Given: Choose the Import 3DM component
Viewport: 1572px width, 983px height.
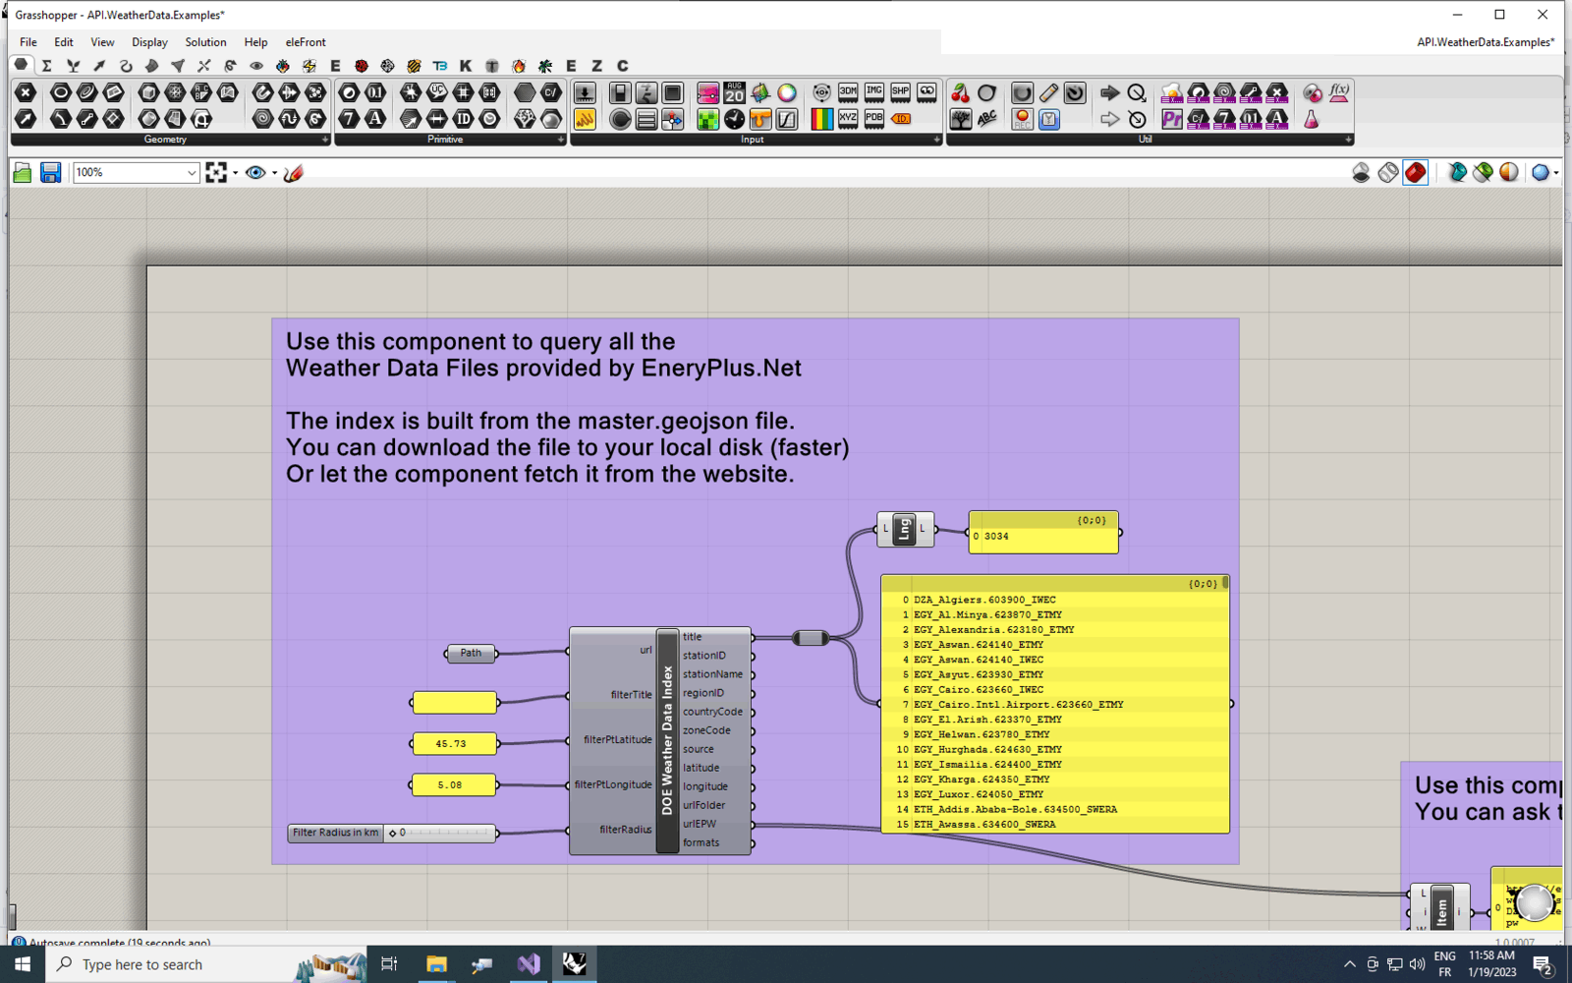Looking at the screenshot, I should tap(848, 92).
